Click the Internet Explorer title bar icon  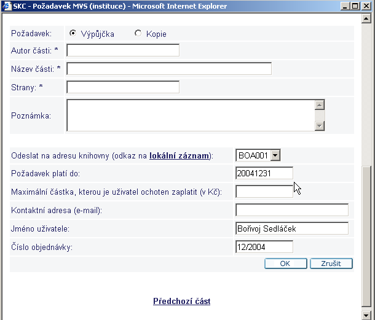(7, 6)
